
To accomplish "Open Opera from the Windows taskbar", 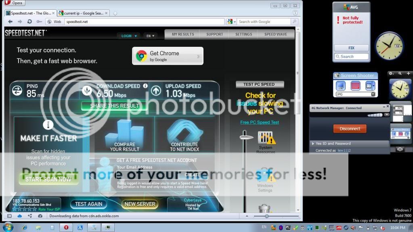I will pos(66,228).
